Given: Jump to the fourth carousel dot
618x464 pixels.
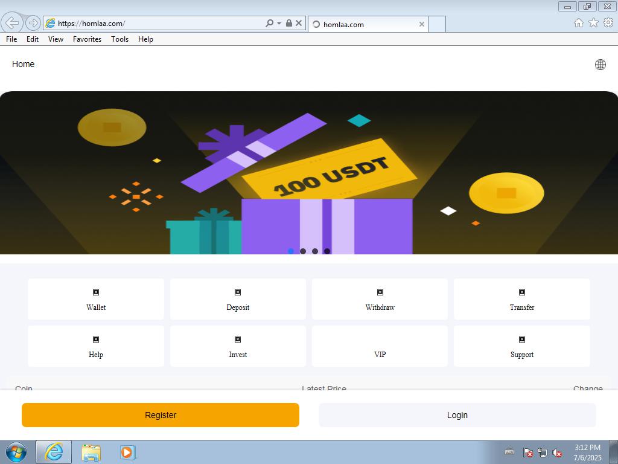Looking at the screenshot, I should tap(327, 251).
